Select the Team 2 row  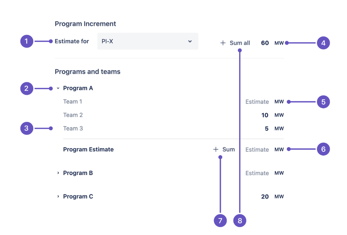coord(174,115)
